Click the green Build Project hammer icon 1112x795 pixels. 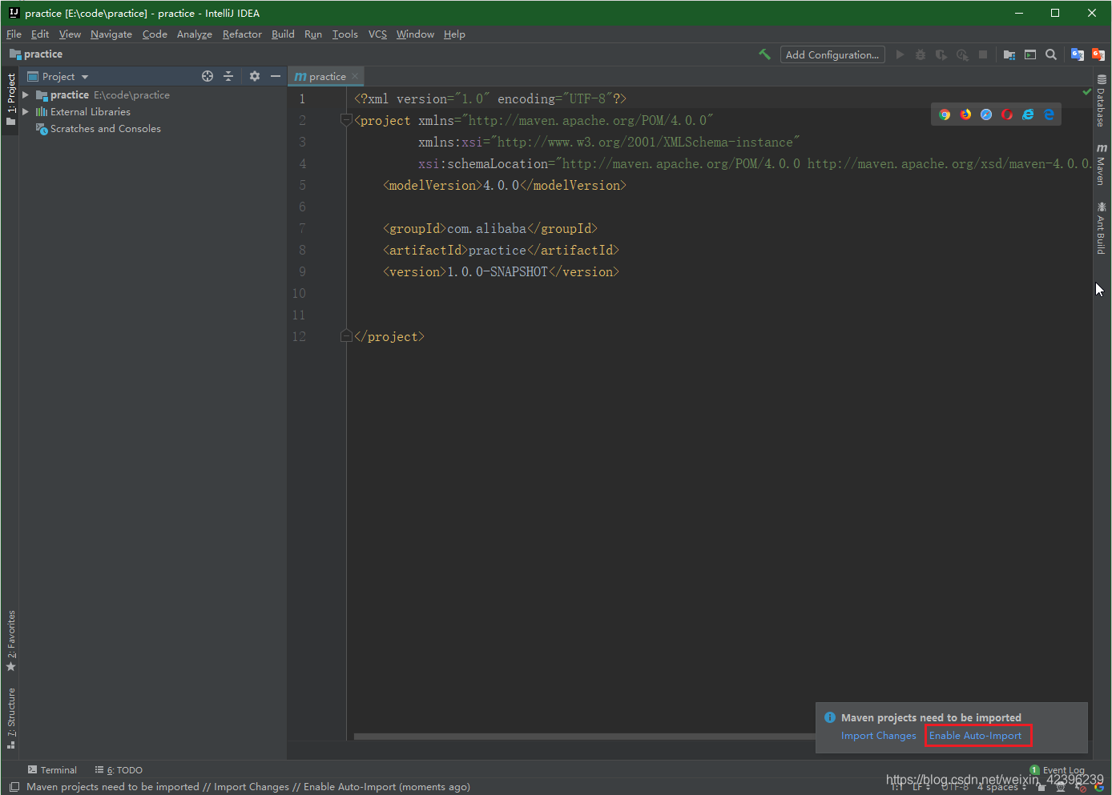(764, 54)
